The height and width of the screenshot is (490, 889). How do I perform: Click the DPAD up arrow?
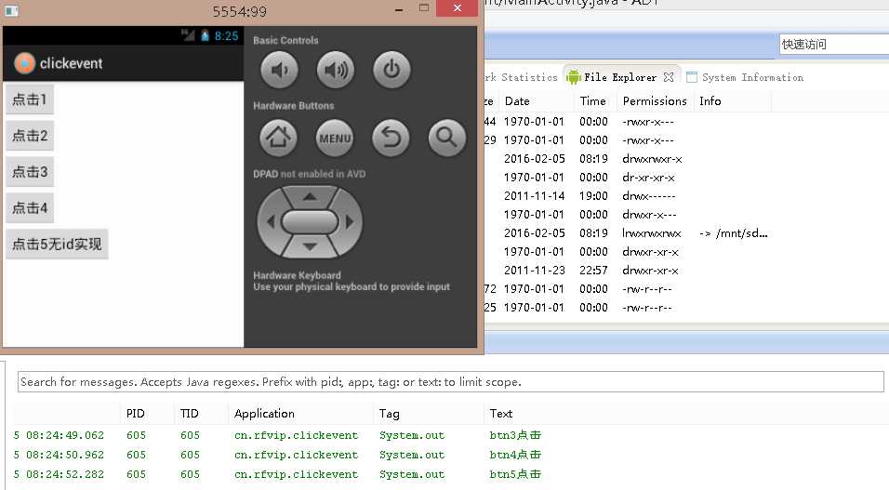310,197
